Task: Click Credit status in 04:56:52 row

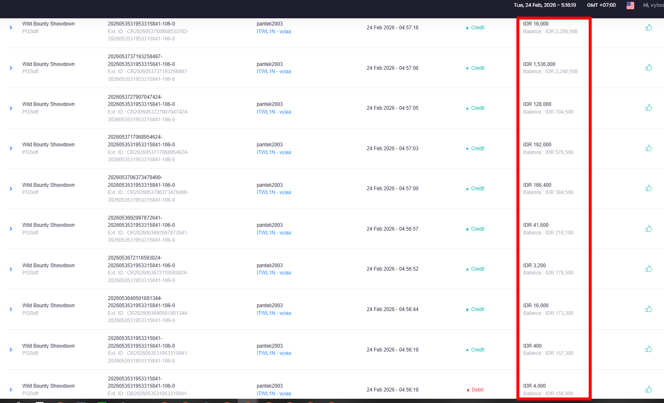Action: point(478,269)
